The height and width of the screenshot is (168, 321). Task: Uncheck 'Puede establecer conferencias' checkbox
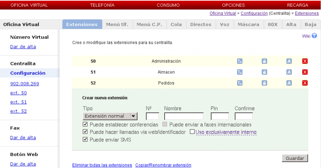(85, 124)
